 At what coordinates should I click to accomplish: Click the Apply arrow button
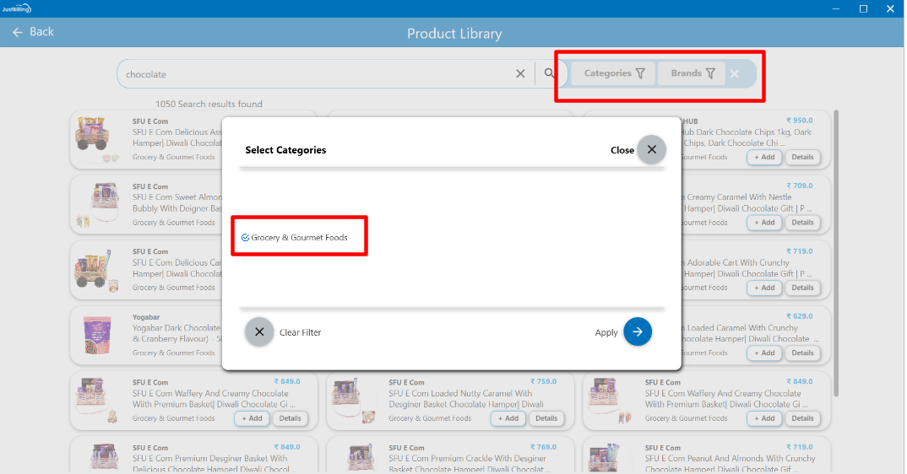pos(638,332)
